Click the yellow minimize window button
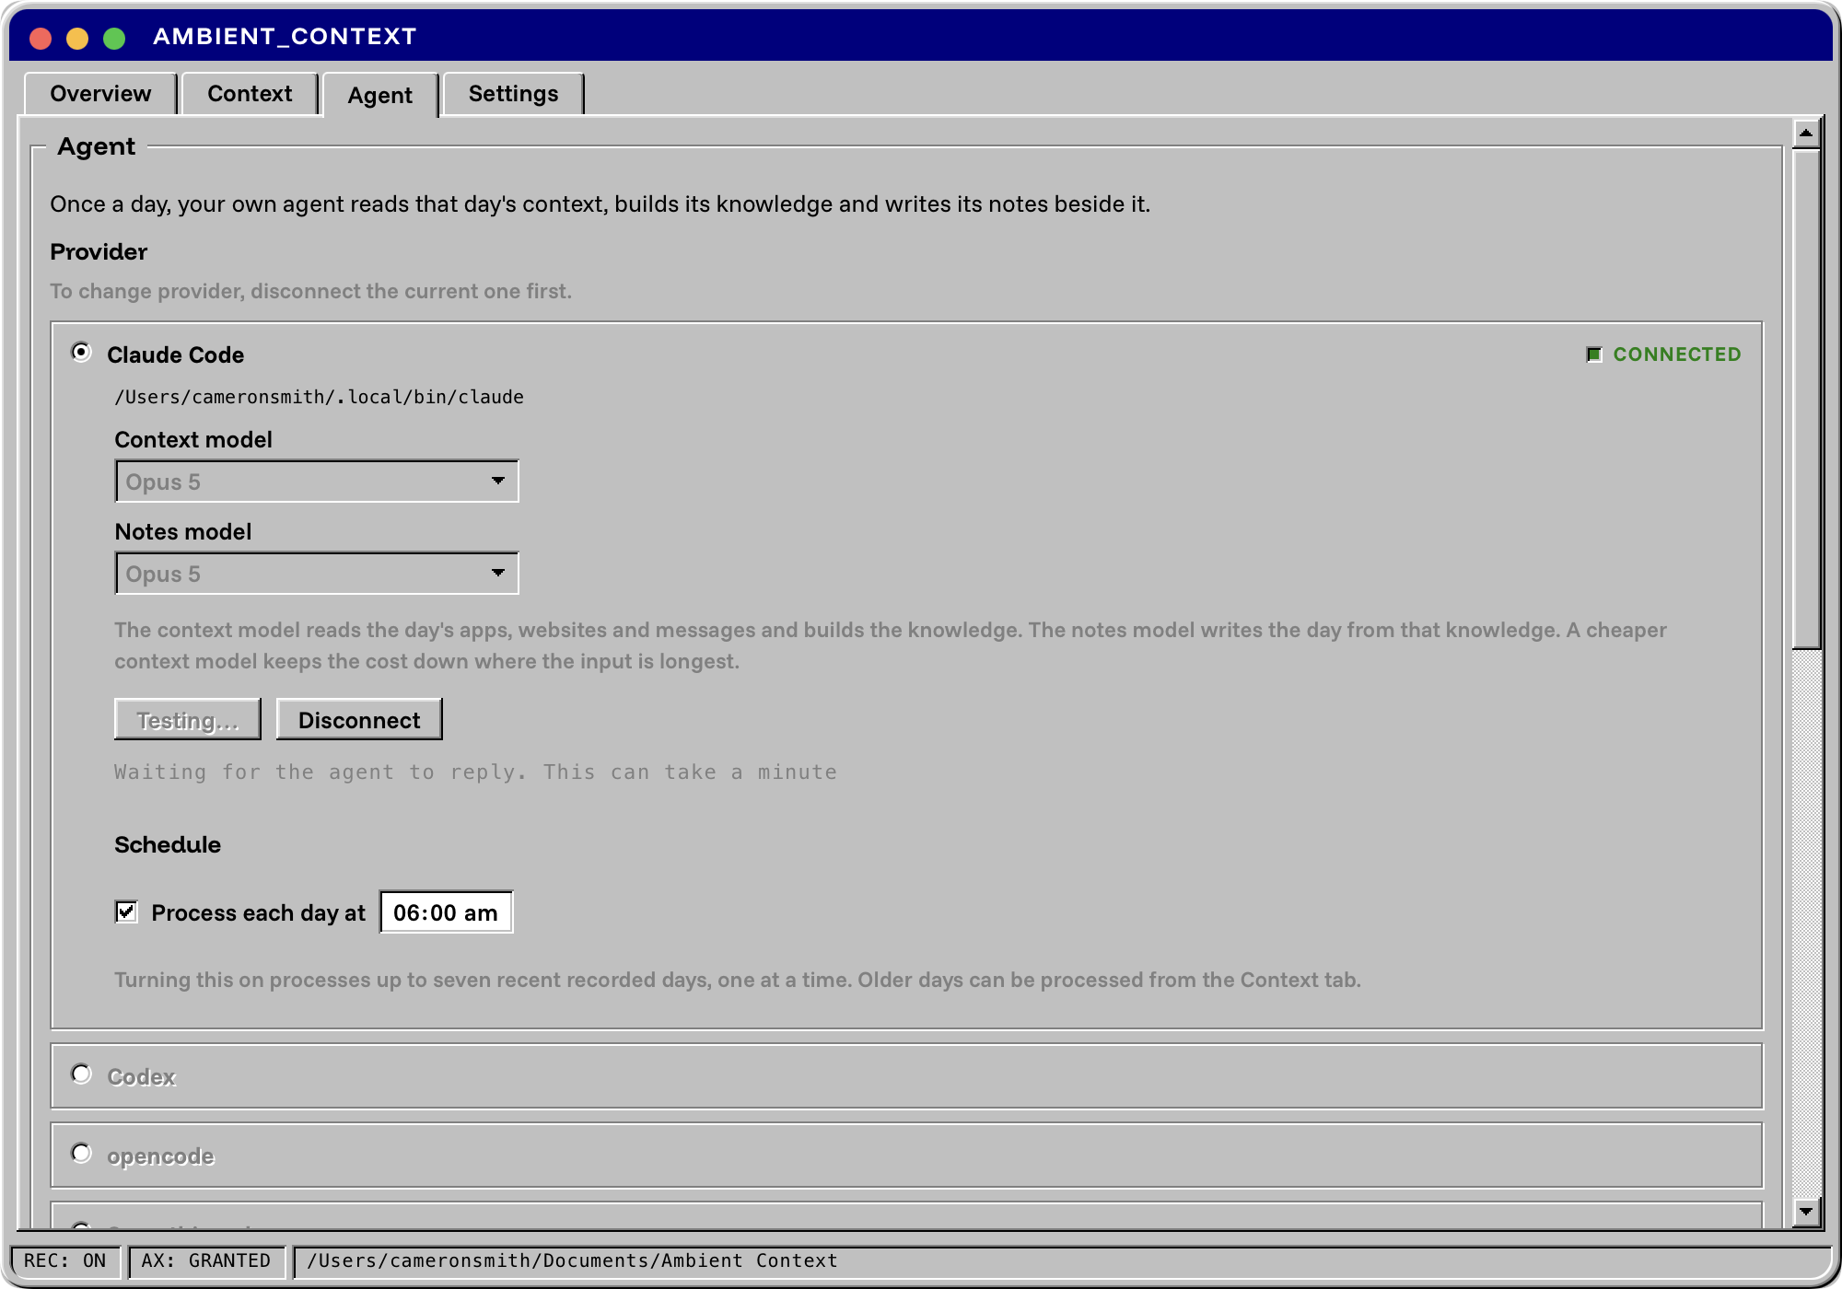Screen dimensions: 1842x1289 click(77, 38)
